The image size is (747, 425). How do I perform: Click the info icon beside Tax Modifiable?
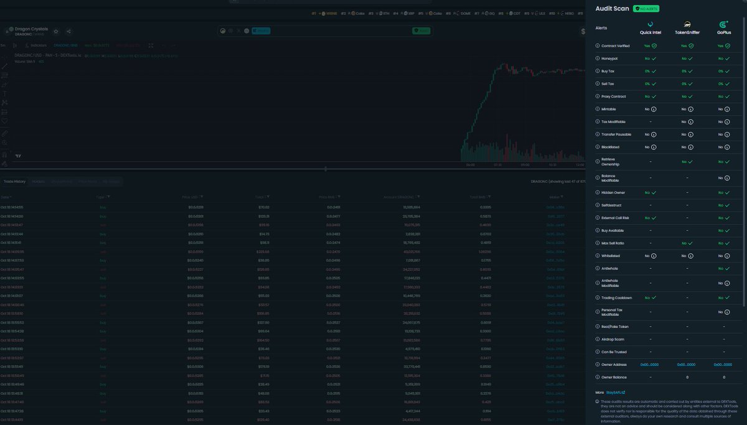pos(598,121)
